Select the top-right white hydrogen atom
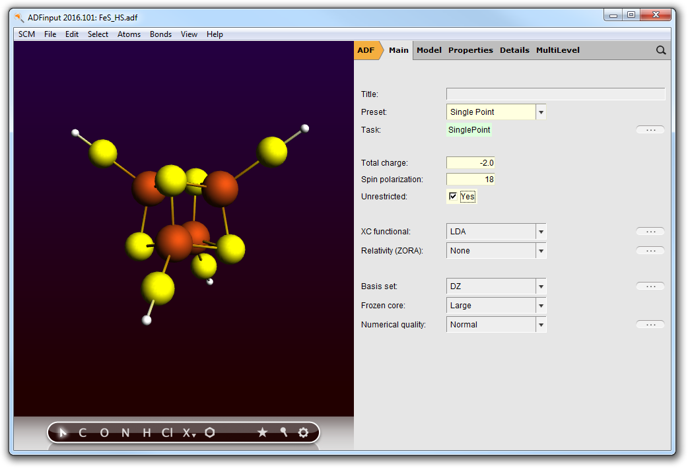The height and width of the screenshot is (468, 688). pyautogui.click(x=305, y=128)
